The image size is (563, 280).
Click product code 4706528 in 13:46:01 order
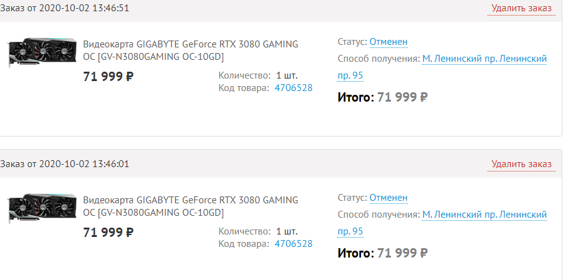tap(293, 244)
